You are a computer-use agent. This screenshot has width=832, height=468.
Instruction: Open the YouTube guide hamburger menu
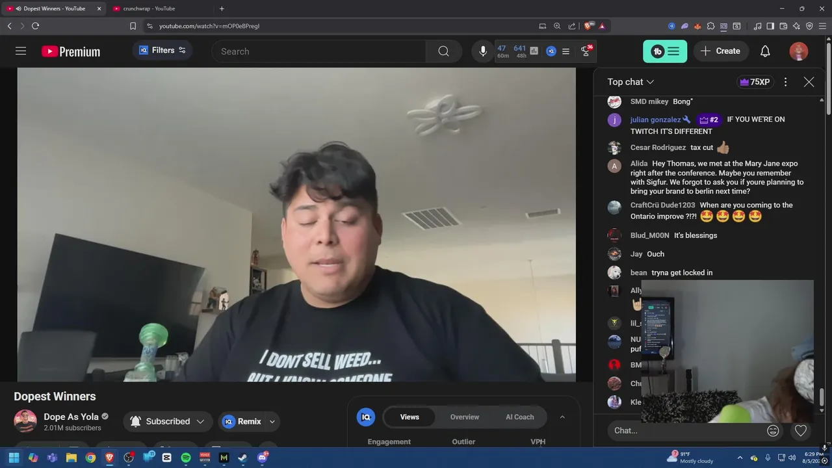tap(21, 51)
